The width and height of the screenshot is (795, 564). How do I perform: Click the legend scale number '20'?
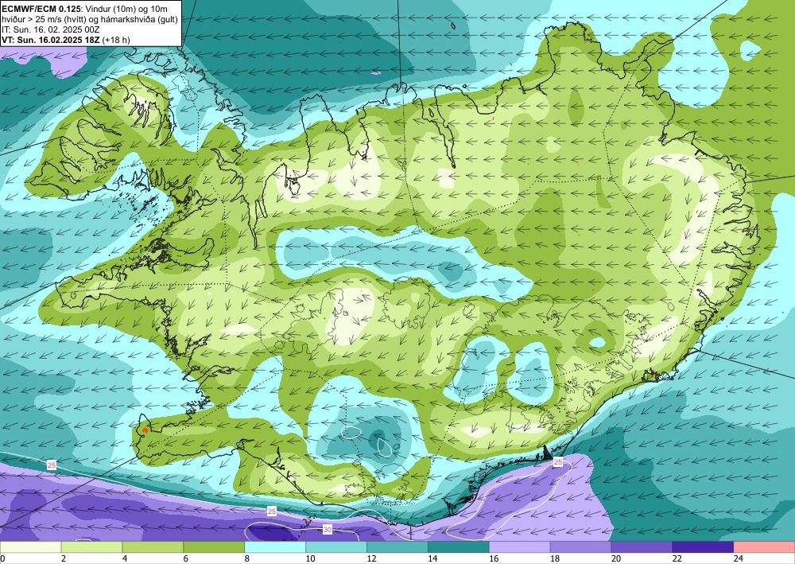(x=615, y=558)
